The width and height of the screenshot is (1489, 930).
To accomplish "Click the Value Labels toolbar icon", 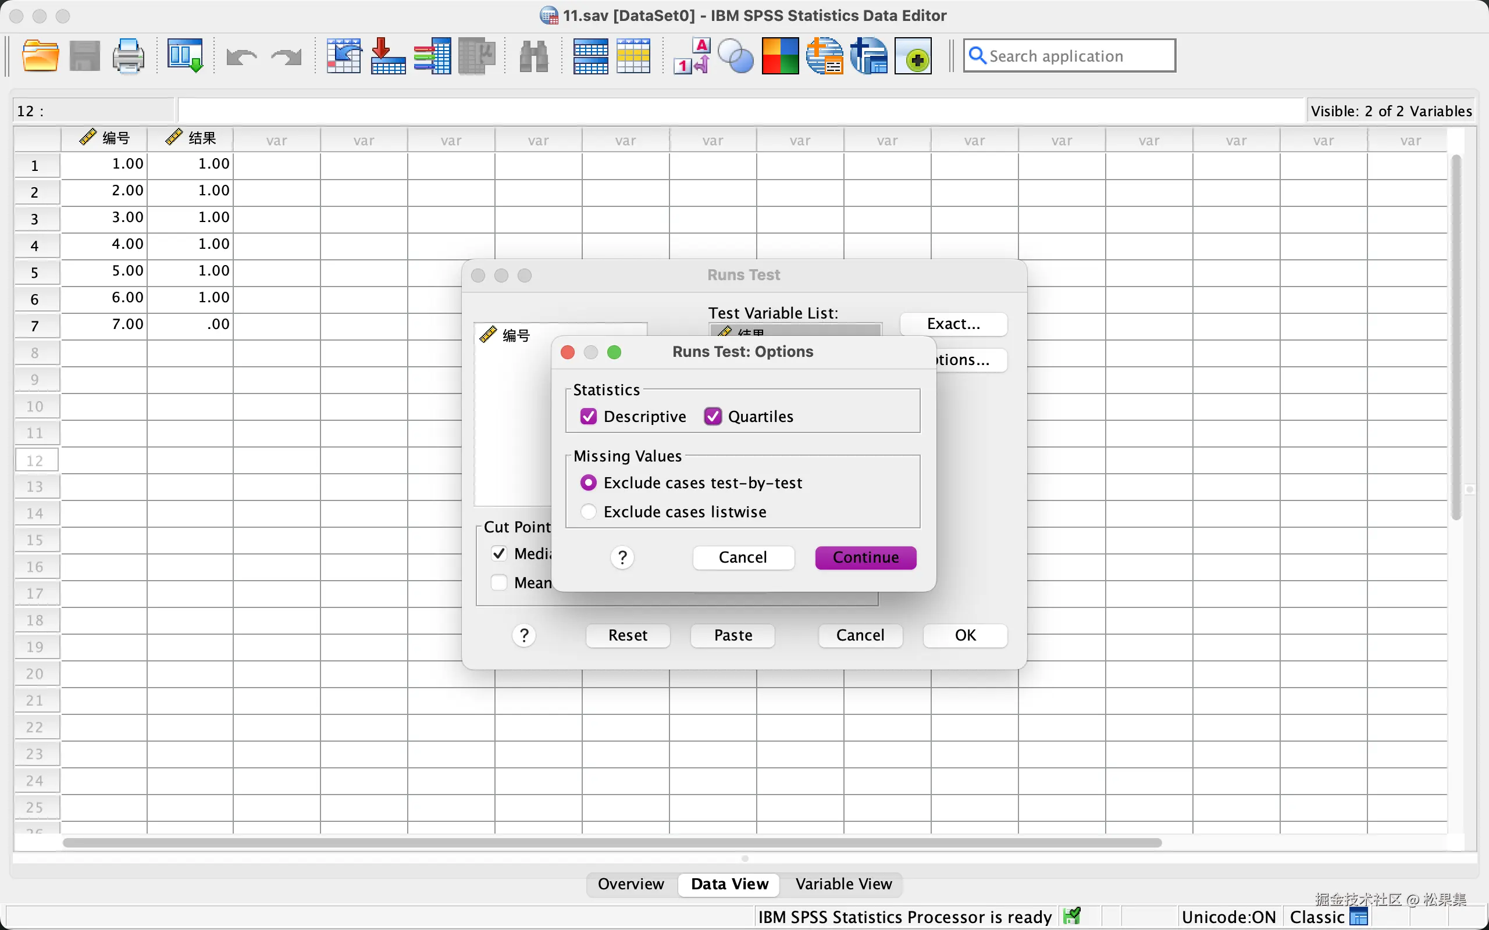I will pos(692,56).
